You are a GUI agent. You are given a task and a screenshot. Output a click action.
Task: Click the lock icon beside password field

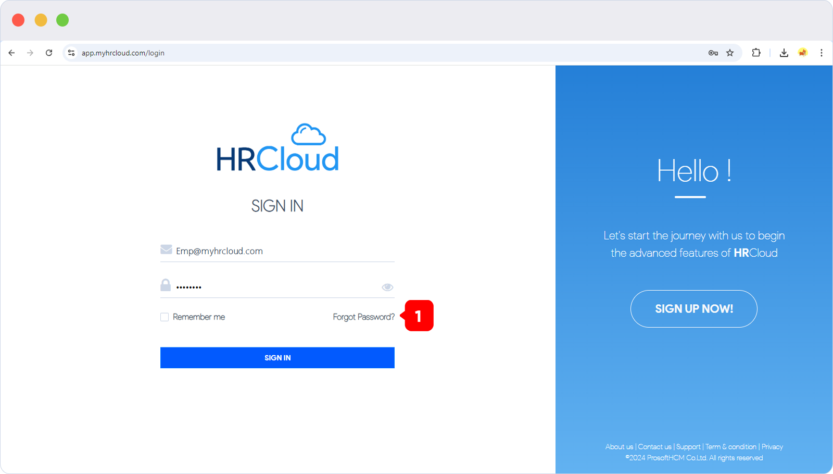point(166,285)
